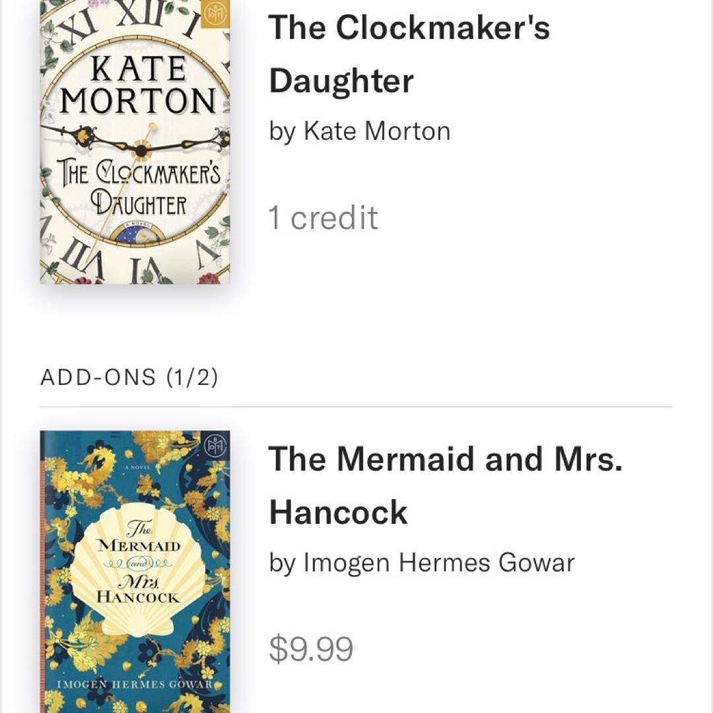Click the '1 credit' price label

pyautogui.click(x=323, y=219)
